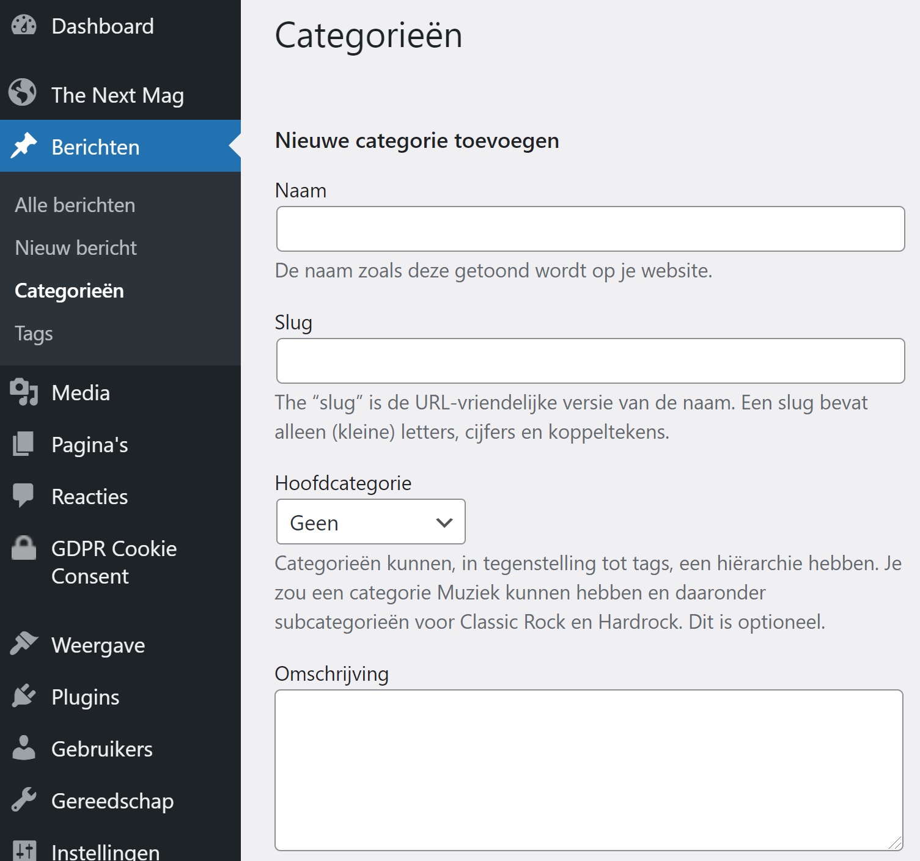Open the Dashboard menu item

[120, 26]
